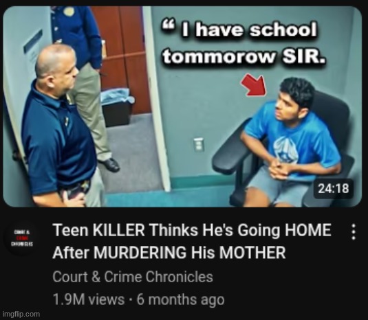Click the 'After MURDERING His MOTHER' title line
This screenshot has width=368, height=320.
[169, 253]
